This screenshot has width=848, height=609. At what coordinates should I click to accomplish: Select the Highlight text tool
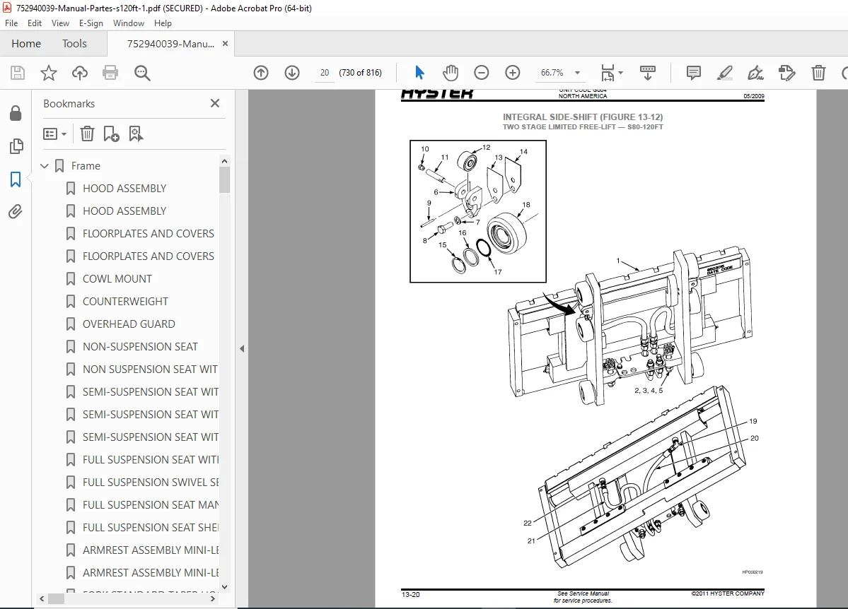[x=725, y=72]
